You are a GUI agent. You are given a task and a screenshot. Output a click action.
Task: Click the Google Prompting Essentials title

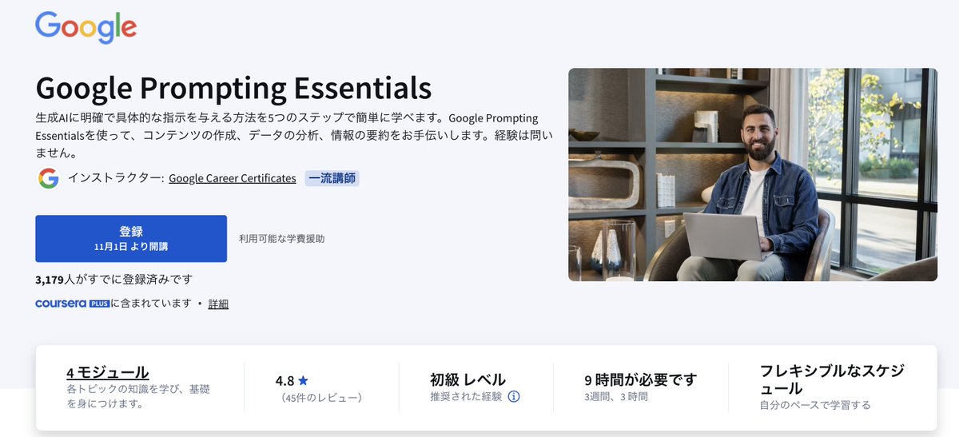(233, 87)
